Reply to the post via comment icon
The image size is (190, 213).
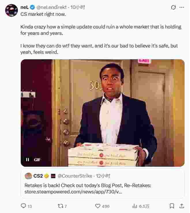click(24, 206)
